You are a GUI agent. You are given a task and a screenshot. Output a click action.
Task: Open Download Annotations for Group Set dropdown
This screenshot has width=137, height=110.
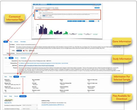pyautogui.click(x=29, y=105)
